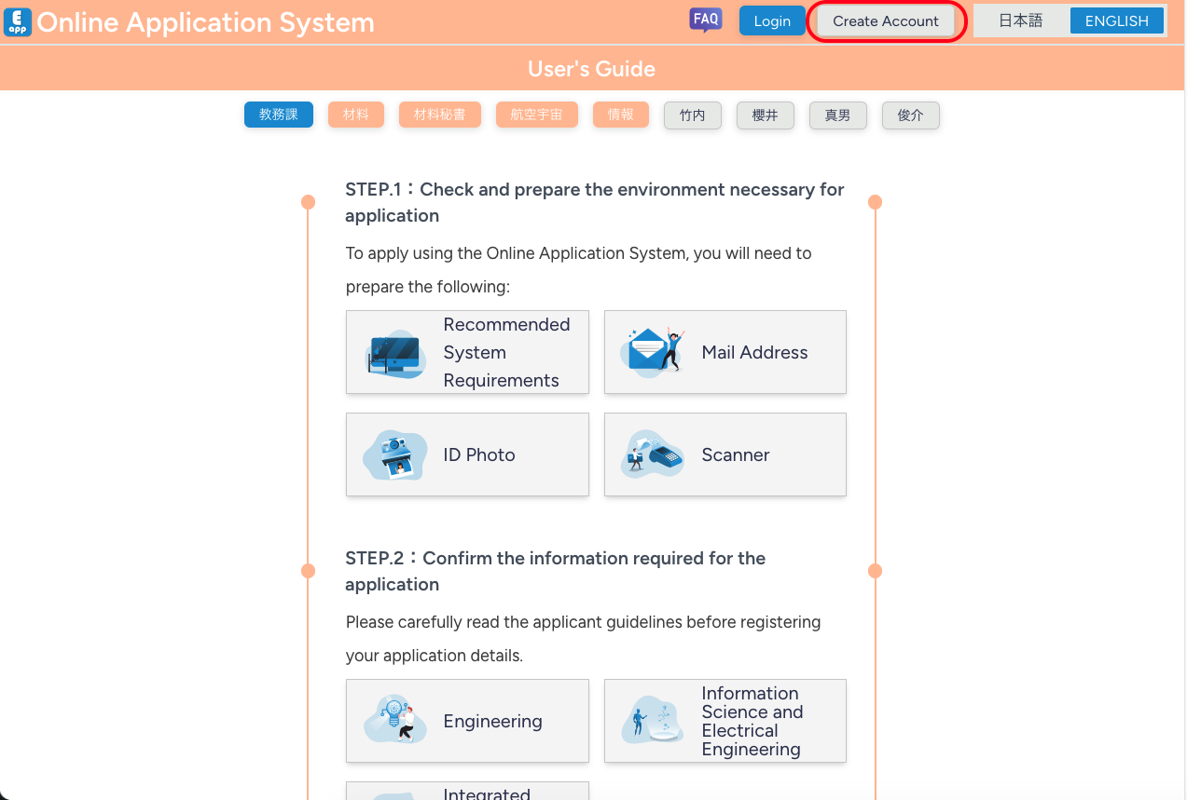Open the Scanner card
Screen dimensions: 1187x800
coord(725,454)
